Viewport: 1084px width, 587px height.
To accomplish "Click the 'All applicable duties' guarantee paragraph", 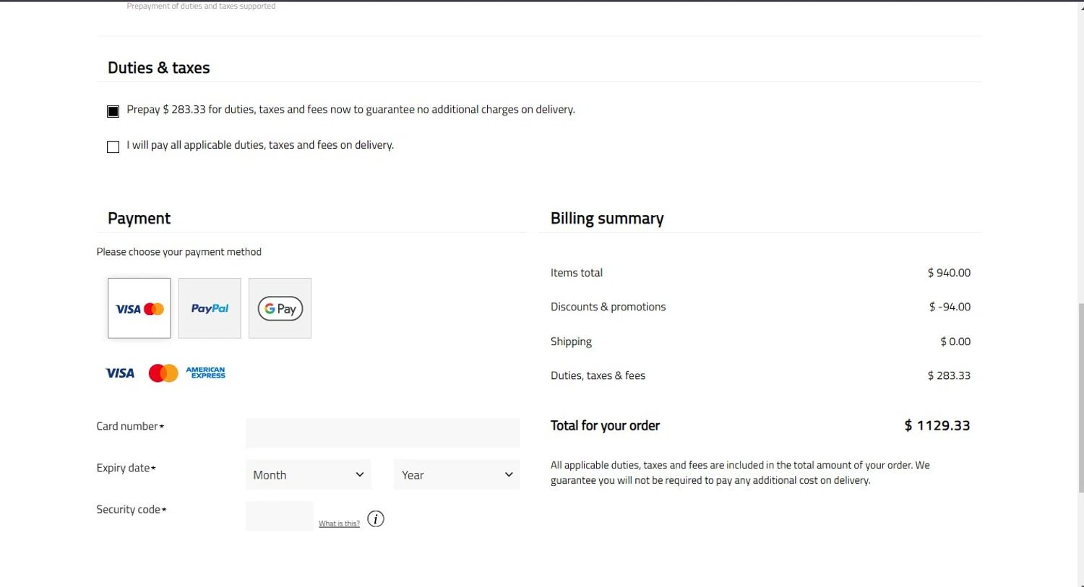I will click(740, 473).
